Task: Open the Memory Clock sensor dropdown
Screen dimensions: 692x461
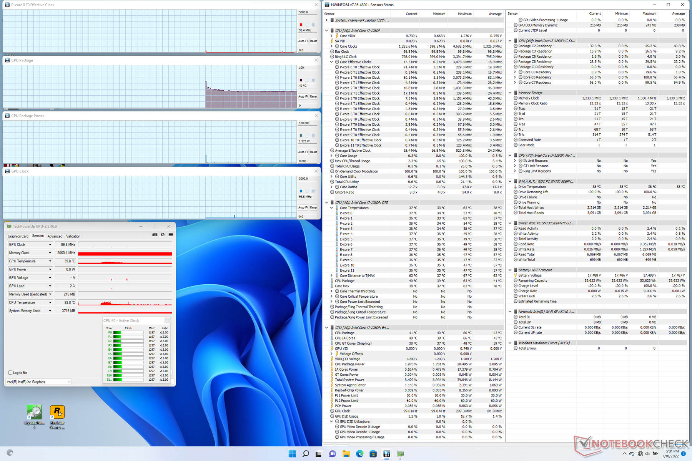Action: click(50, 253)
